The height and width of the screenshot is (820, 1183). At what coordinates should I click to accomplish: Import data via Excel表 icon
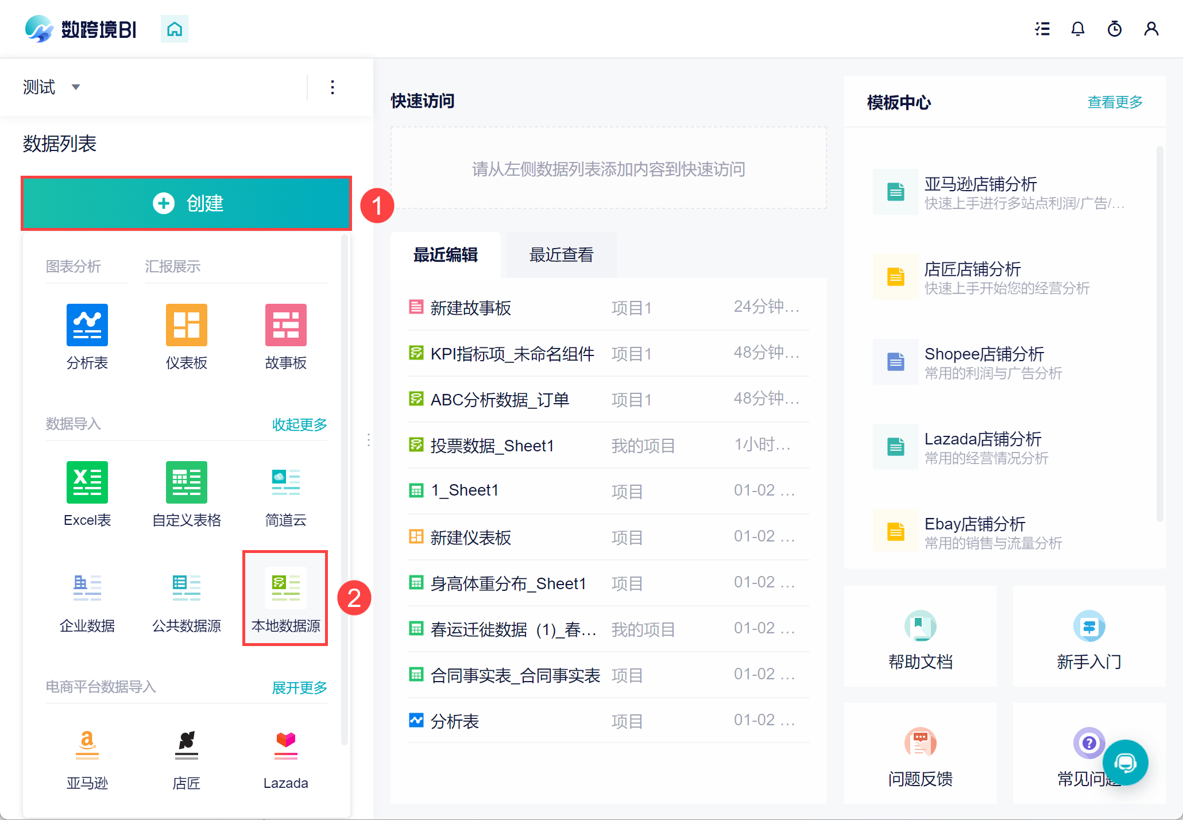coord(87,482)
